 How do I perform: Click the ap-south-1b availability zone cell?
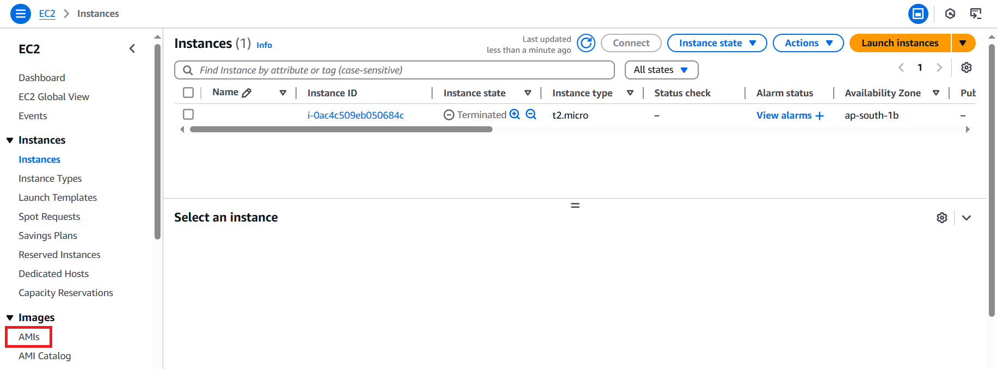click(872, 115)
